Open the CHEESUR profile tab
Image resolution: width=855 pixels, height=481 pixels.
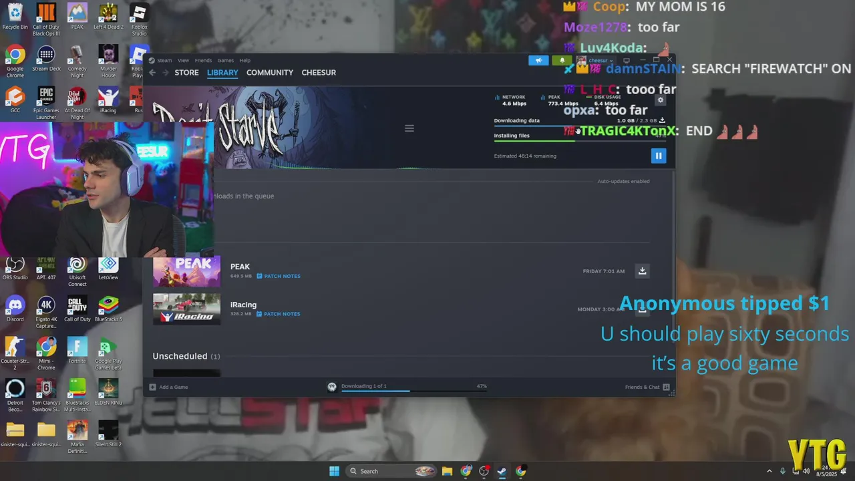pos(319,72)
